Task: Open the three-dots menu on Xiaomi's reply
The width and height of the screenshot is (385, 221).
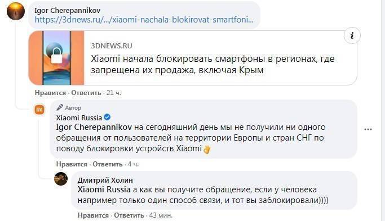Action: coord(368,129)
